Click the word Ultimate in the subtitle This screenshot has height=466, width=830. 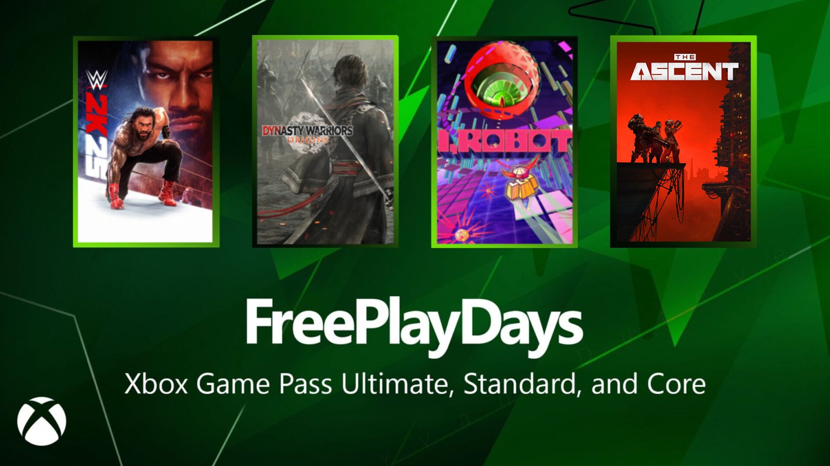(x=397, y=384)
